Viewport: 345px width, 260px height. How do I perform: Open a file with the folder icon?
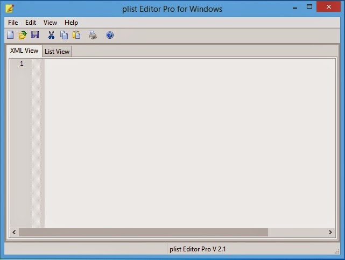(x=23, y=35)
